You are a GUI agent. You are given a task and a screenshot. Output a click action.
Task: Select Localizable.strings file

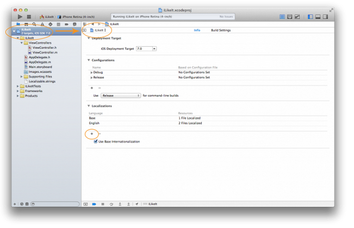pos(40,81)
